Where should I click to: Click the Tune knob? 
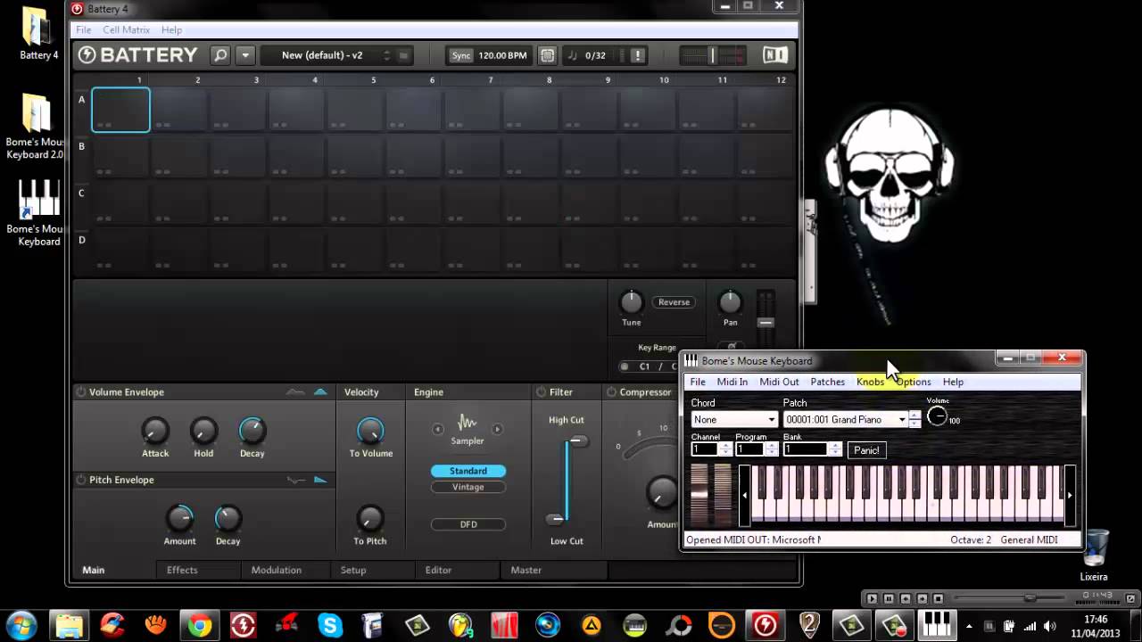(x=631, y=301)
